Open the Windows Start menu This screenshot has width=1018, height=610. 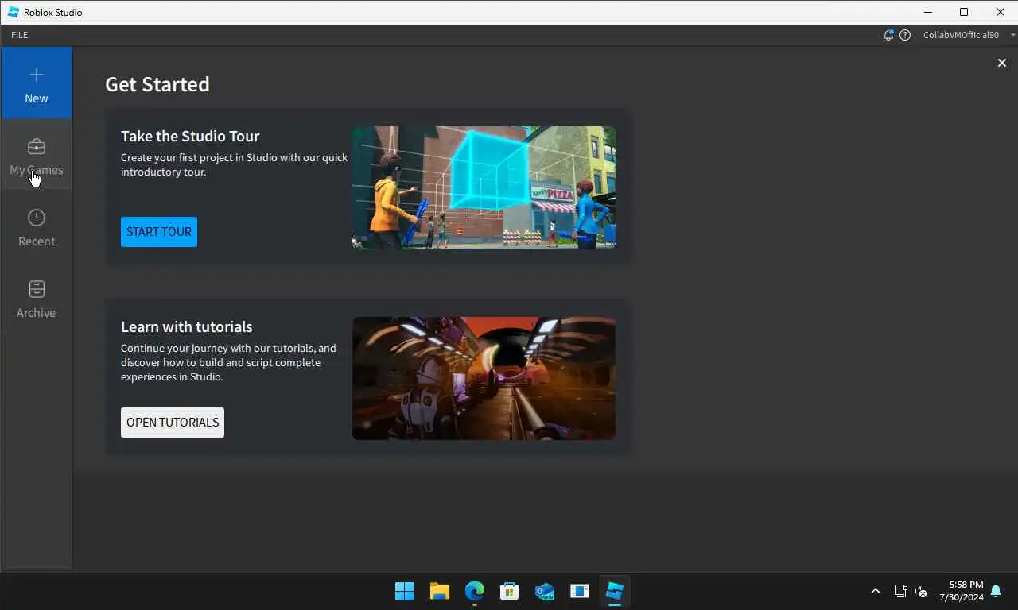pos(404,591)
